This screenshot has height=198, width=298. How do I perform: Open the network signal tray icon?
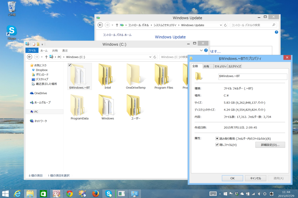click(x=253, y=194)
